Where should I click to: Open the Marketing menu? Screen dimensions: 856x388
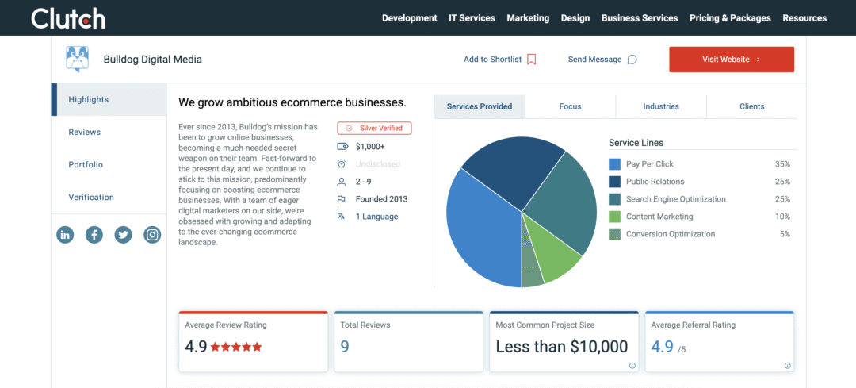528,18
